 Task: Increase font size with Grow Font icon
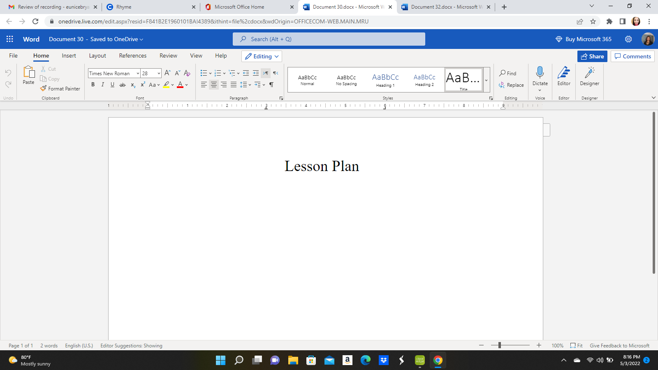click(167, 73)
